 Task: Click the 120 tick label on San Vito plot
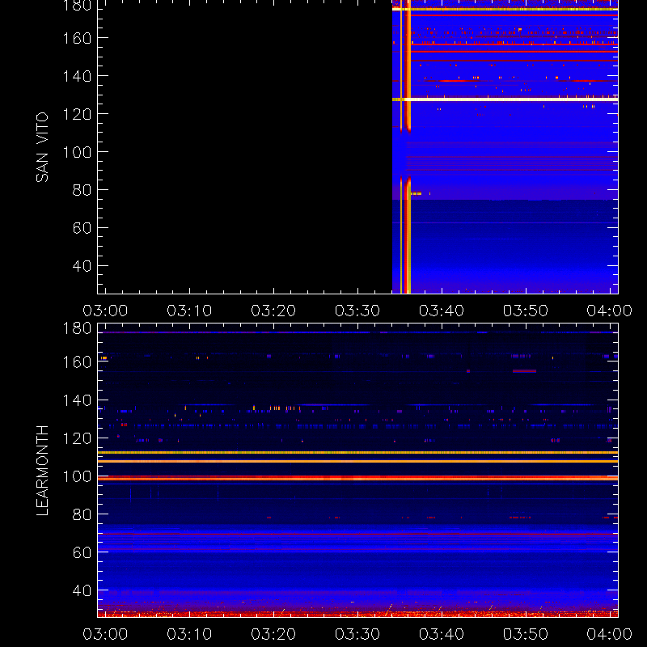[x=77, y=114]
